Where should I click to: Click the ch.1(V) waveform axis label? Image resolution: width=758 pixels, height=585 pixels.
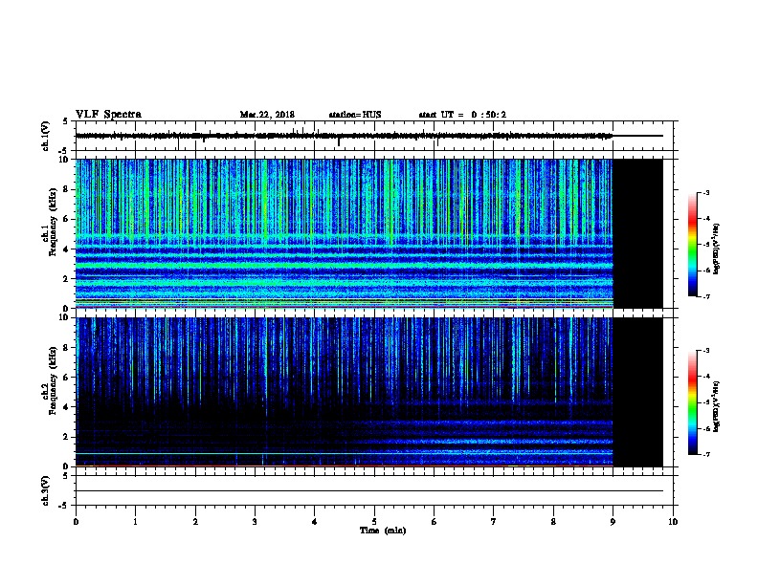[45, 136]
